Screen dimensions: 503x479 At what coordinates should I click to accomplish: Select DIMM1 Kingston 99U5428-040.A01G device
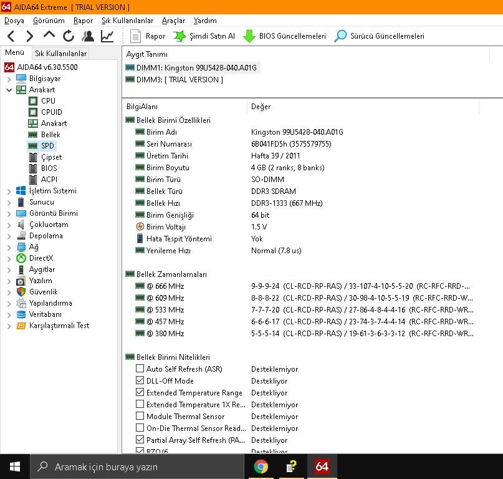point(192,68)
